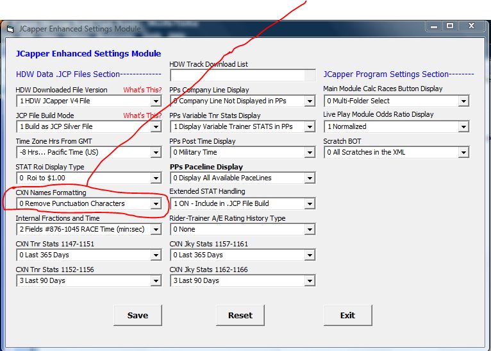Screen dimensions: 491x351
Task: Open Live Play Module Odds Ratio dropdown
Action: coord(463,126)
